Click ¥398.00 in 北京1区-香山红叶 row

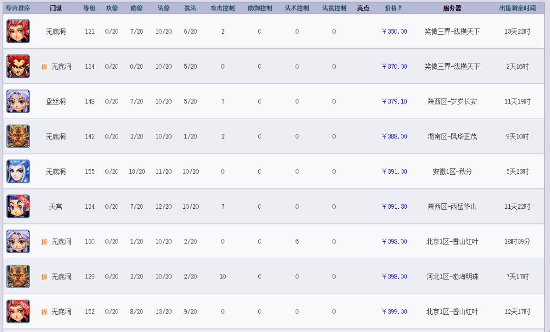point(394,241)
